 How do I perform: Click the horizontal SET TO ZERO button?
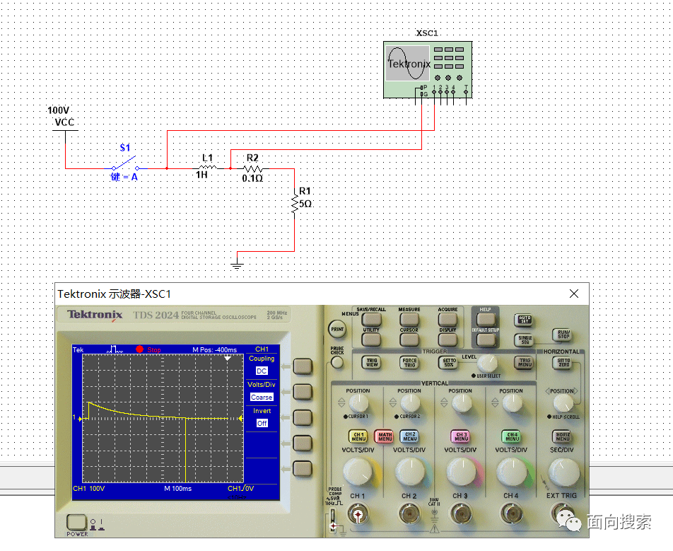(563, 363)
